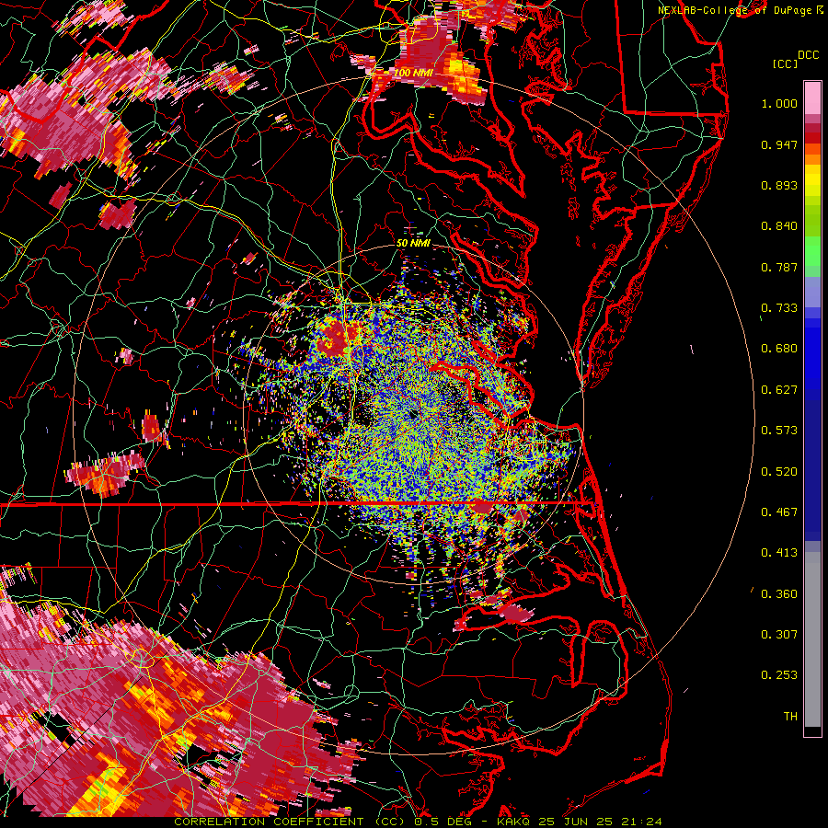Click the [CC] label above the color bar
The width and height of the screenshot is (828, 828).
(785, 63)
